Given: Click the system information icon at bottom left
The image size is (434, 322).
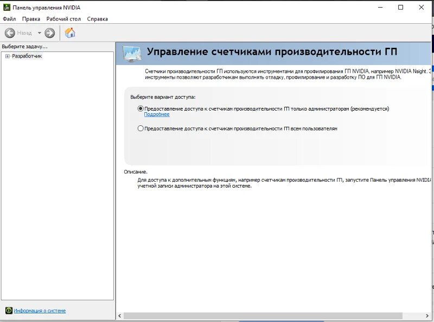Looking at the screenshot, I should pos(9,311).
